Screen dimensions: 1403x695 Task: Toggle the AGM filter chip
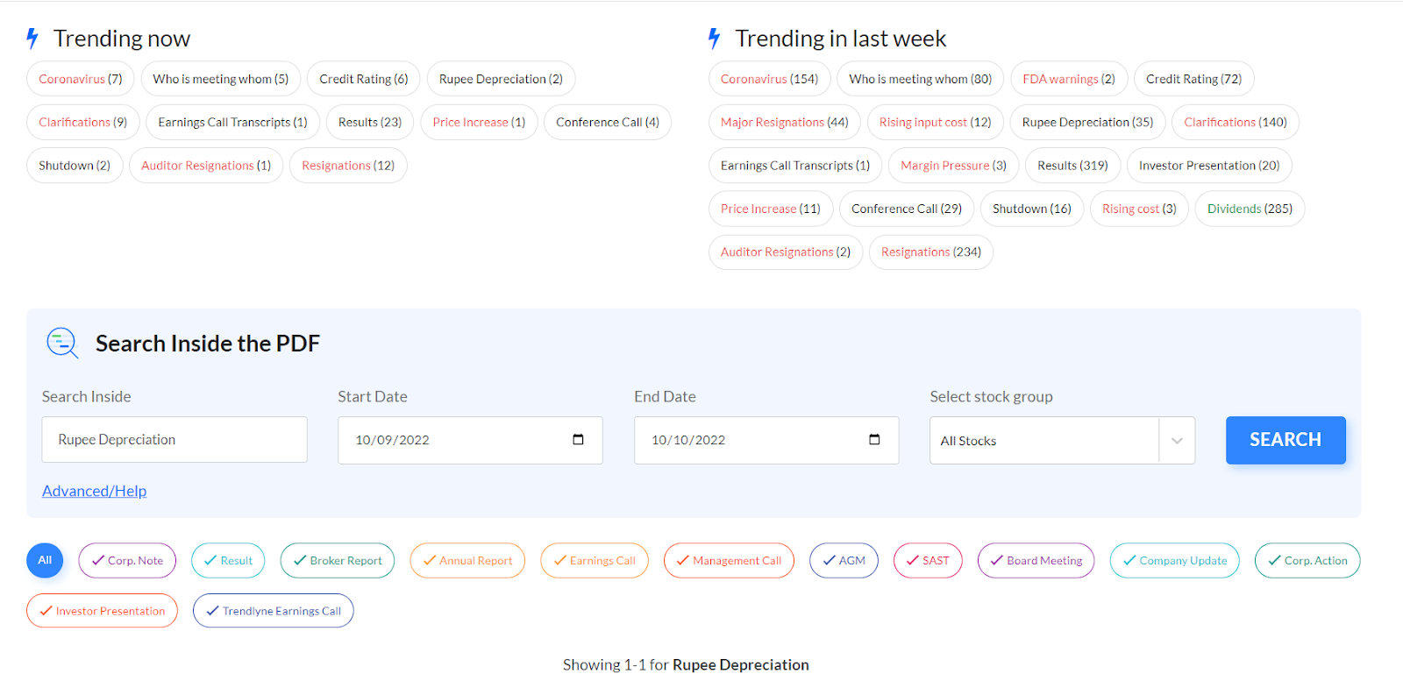tap(844, 561)
